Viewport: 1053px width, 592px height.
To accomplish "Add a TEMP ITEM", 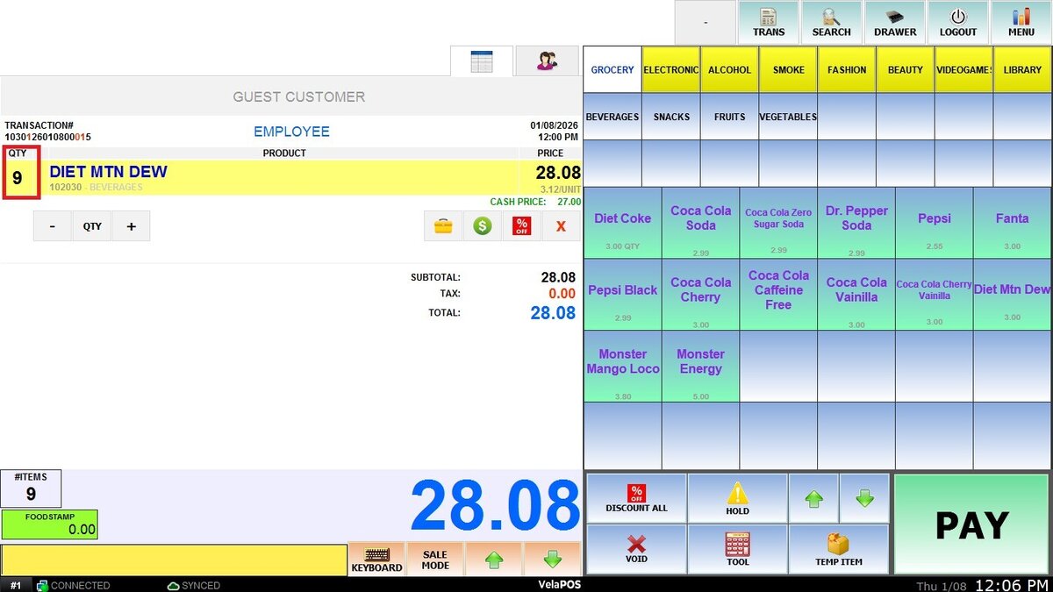I will [839, 549].
